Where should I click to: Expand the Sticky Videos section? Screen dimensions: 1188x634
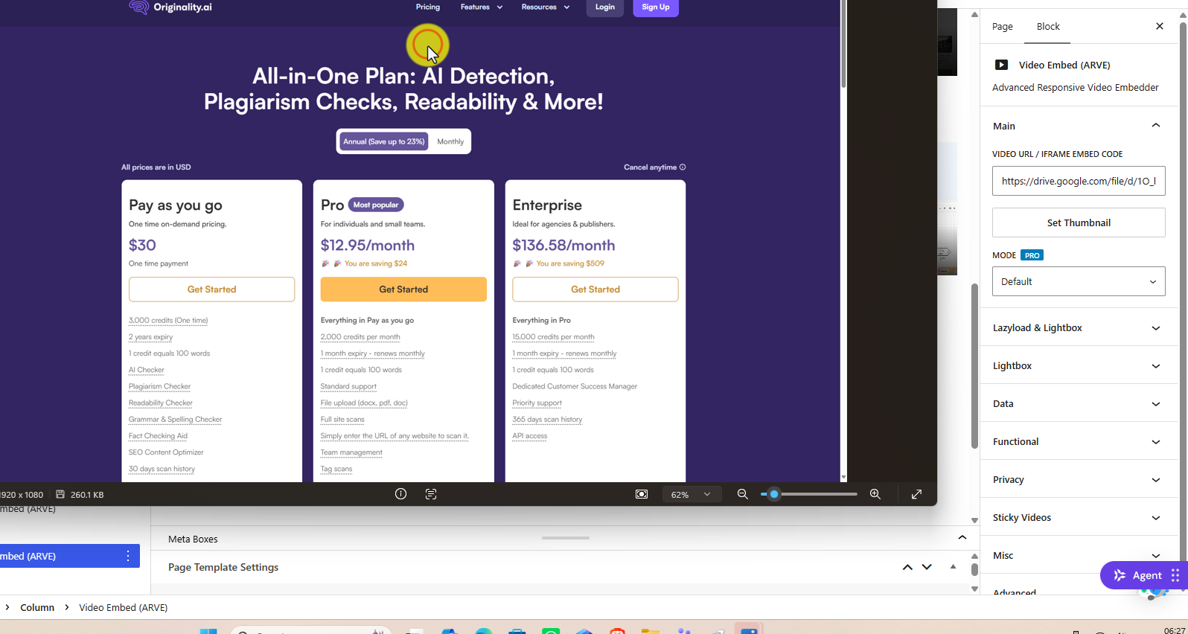pyautogui.click(x=1078, y=517)
